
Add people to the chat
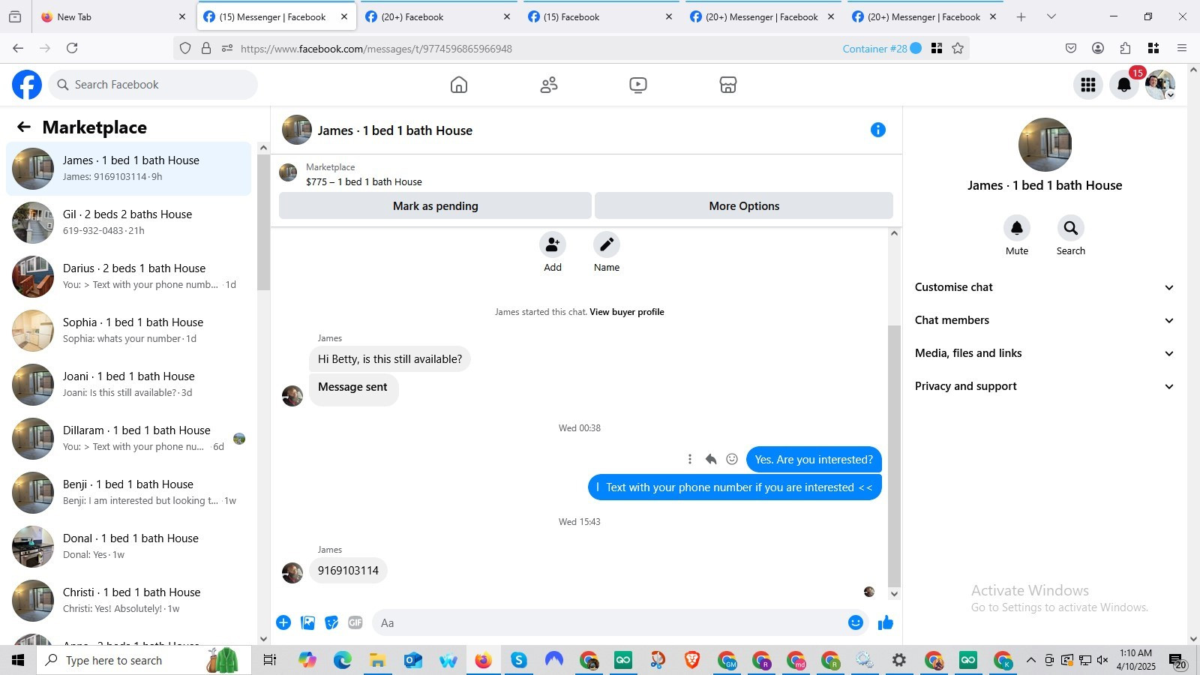point(553,244)
